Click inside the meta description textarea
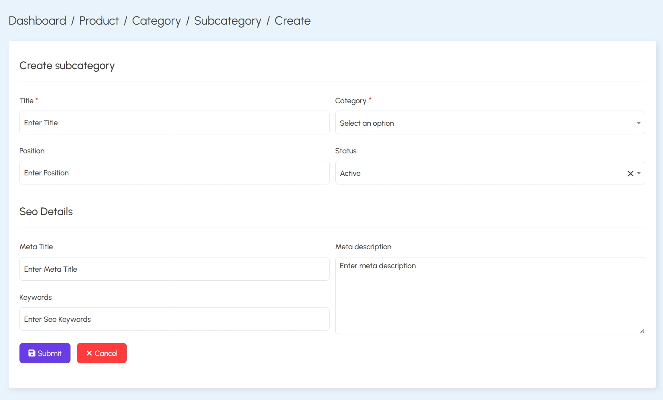Viewport: 663px width, 400px height. 490,296
